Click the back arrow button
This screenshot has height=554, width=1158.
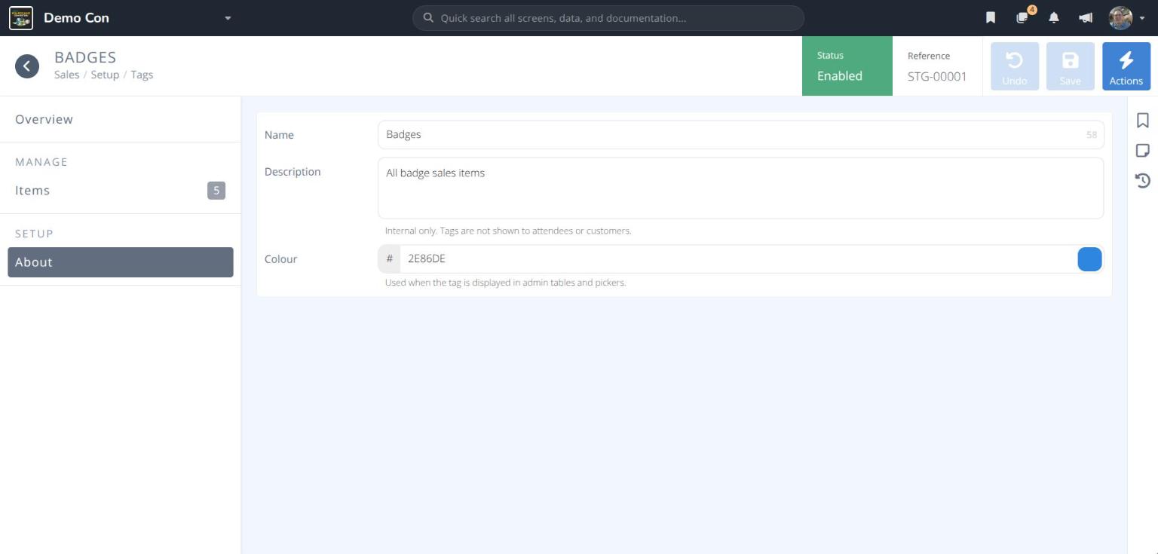[x=27, y=66]
